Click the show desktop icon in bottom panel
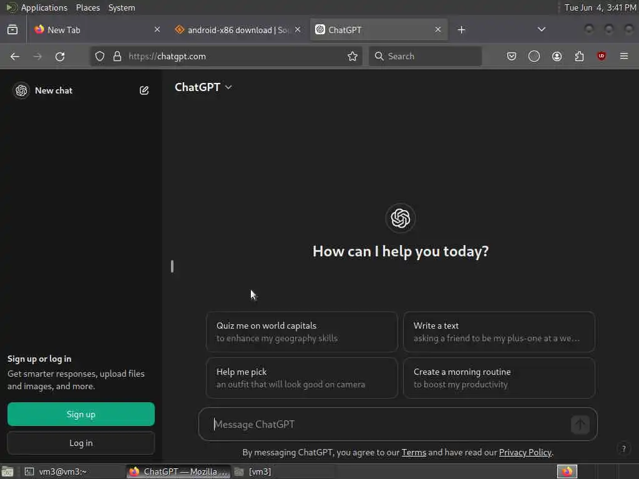 pos(7,472)
